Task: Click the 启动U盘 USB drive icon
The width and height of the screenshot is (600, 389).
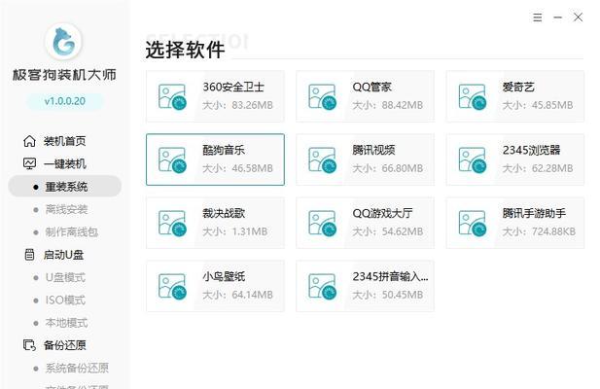Action: 29,255
